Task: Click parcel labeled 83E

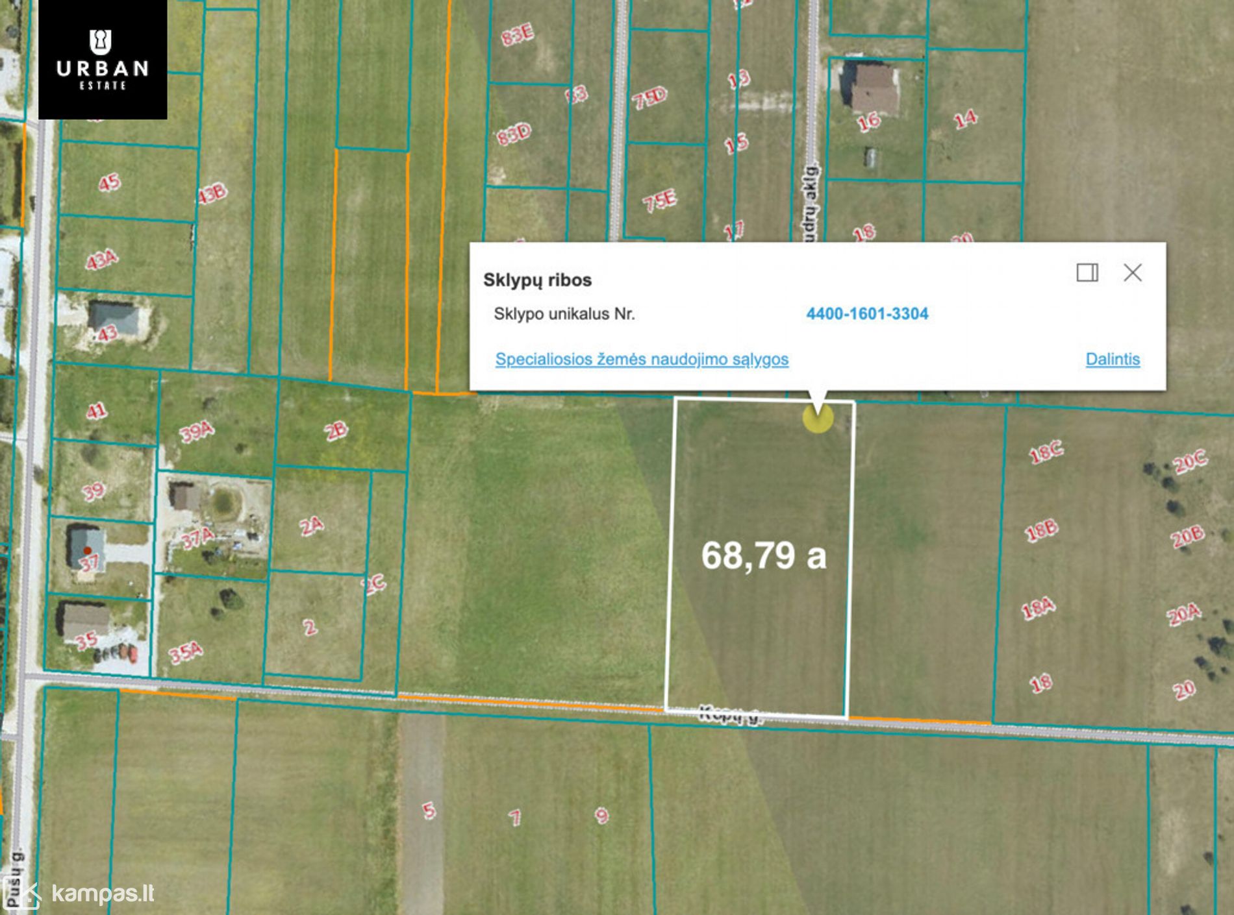Action: (x=517, y=34)
